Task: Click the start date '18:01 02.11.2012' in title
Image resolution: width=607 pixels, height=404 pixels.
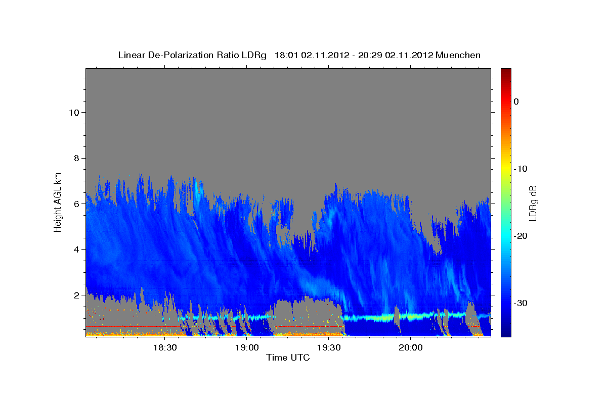Action: (x=311, y=55)
